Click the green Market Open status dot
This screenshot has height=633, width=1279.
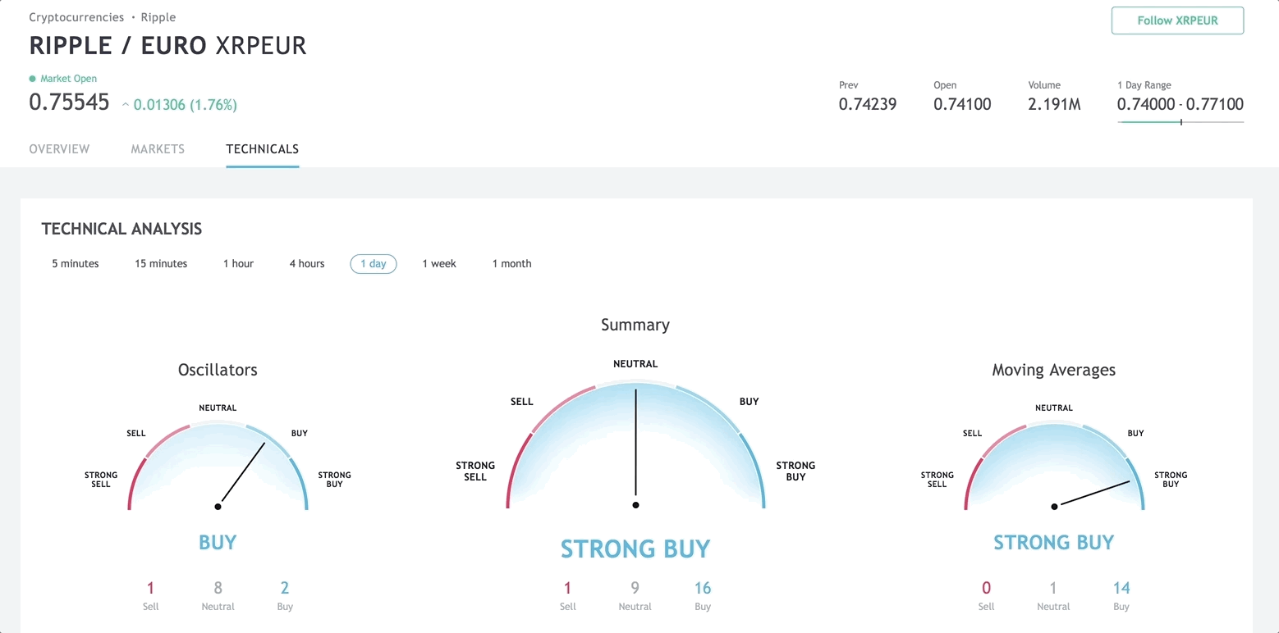coord(33,79)
